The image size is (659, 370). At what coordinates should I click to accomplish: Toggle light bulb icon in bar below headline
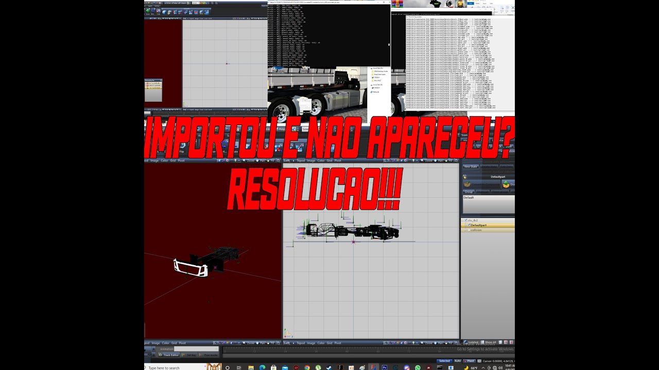pyautogui.click(x=413, y=160)
